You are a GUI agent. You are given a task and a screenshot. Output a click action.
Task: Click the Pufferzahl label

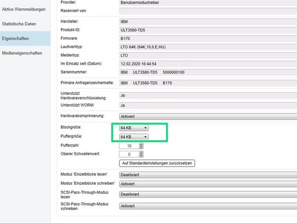click(x=70, y=146)
